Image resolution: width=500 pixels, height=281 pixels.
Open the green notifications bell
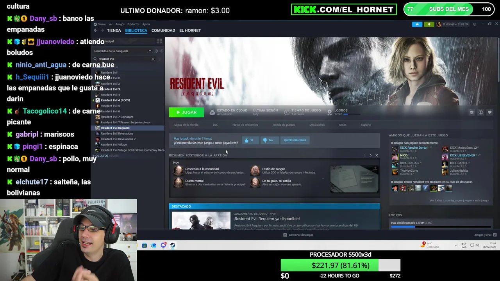429,24
